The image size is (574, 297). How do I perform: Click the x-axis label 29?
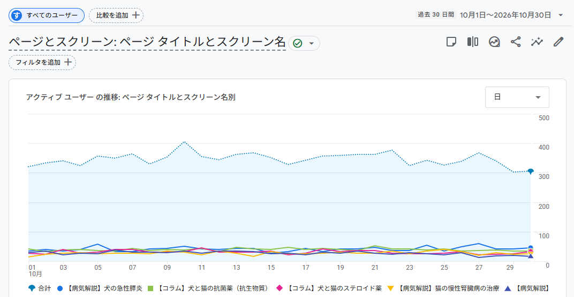point(510,268)
